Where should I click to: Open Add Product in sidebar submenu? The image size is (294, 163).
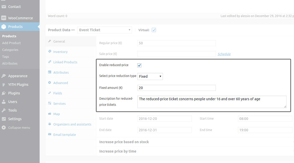point(11,43)
